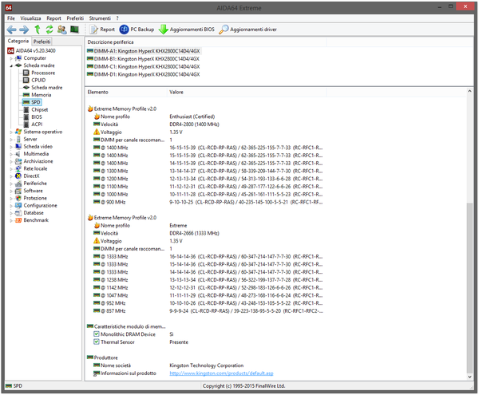Open the kingston.com product link
479x395 pixels.
pyautogui.click(x=221, y=373)
